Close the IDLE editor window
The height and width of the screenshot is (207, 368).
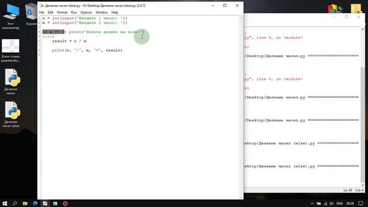point(237,5)
